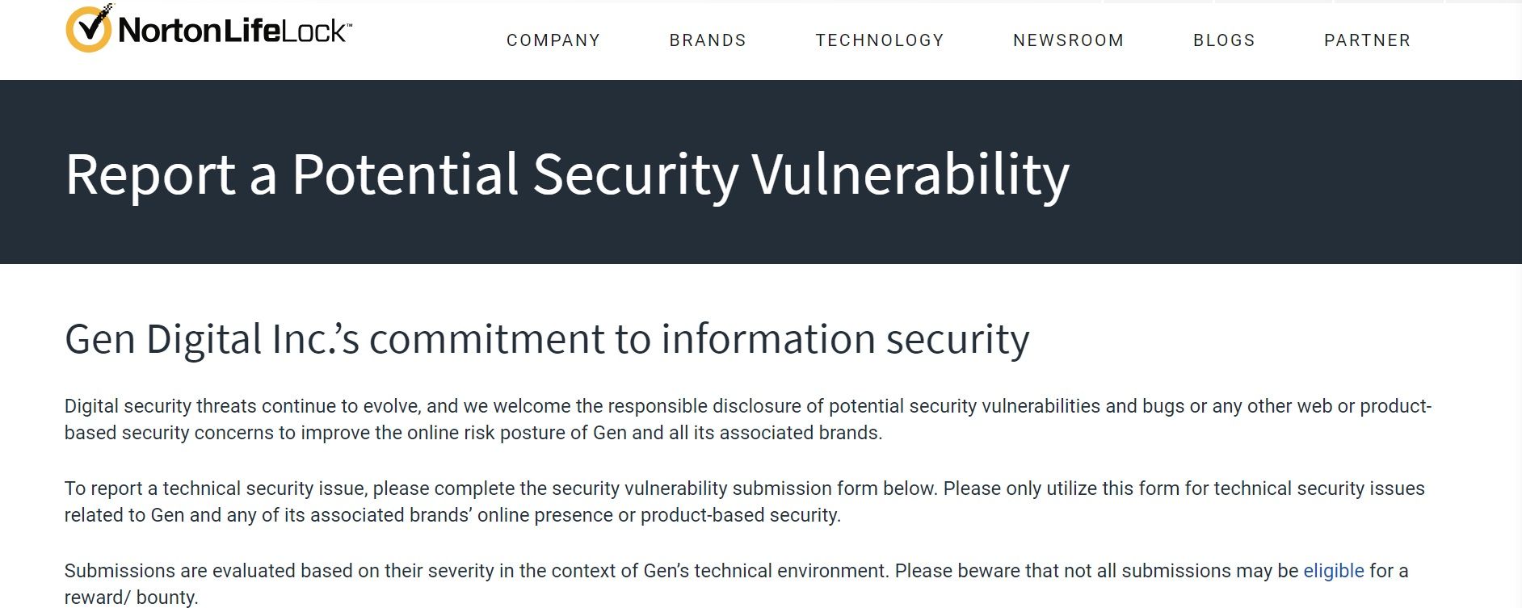Click the yellow ring of the Norton logo
The image size is (1522, 608).
73,31
